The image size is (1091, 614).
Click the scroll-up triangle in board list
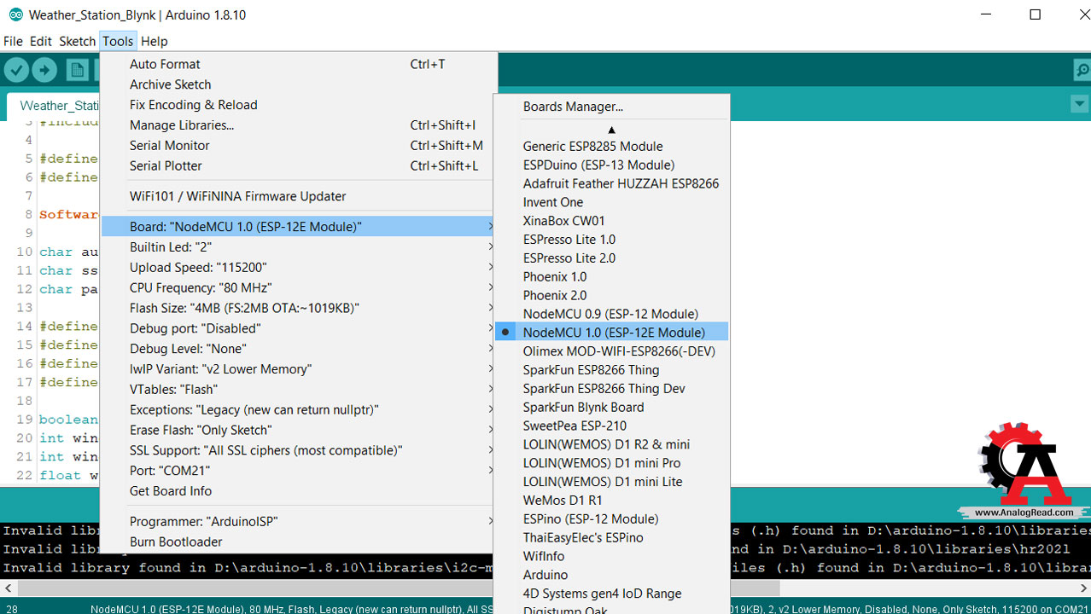tap(611, 130)
